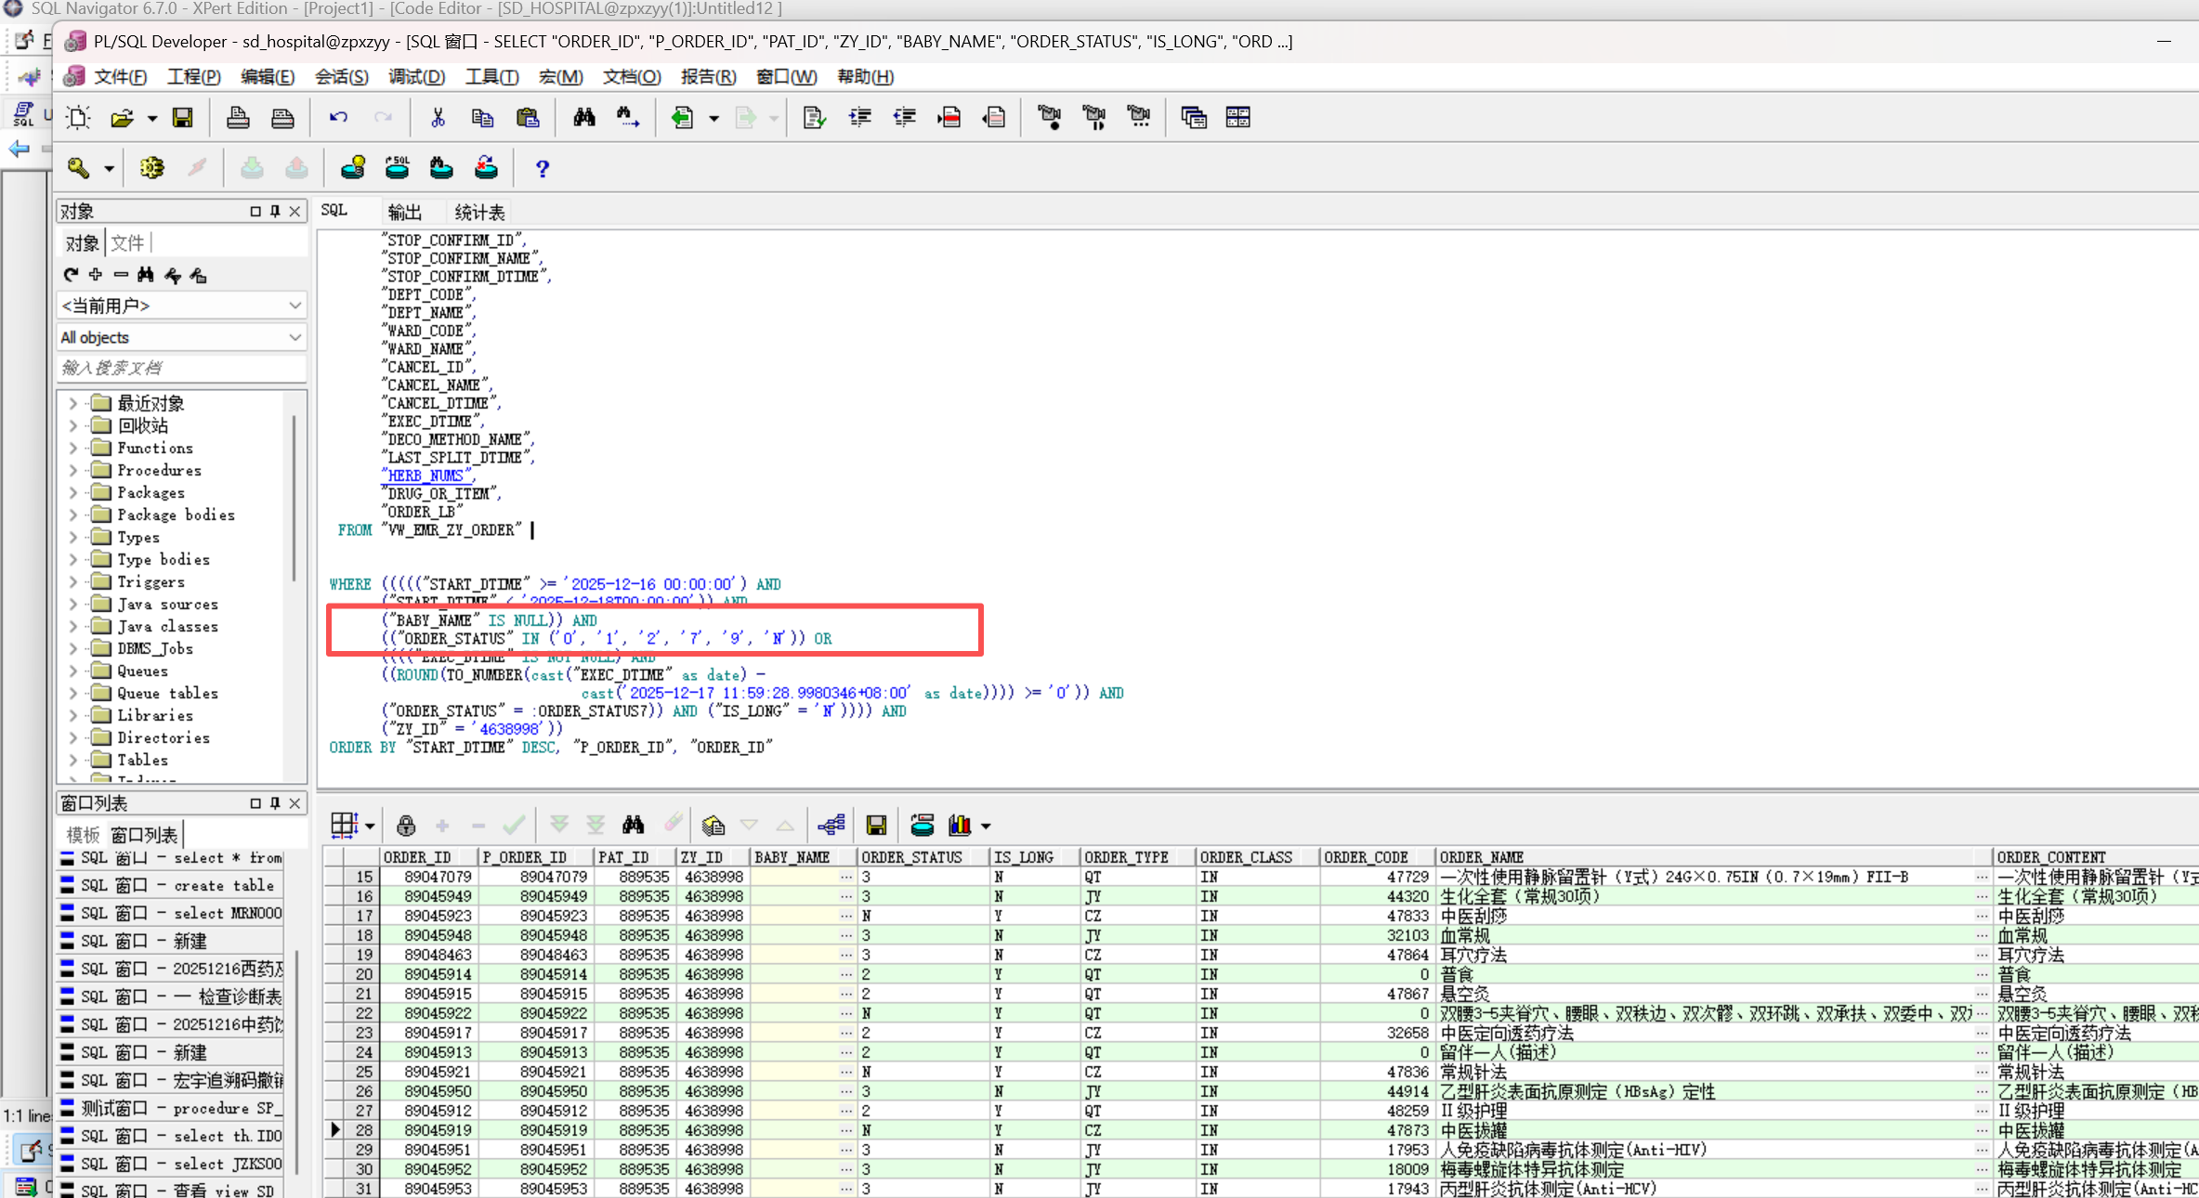
Task: Click the results grid save disk icon
Action: (876, 826)
